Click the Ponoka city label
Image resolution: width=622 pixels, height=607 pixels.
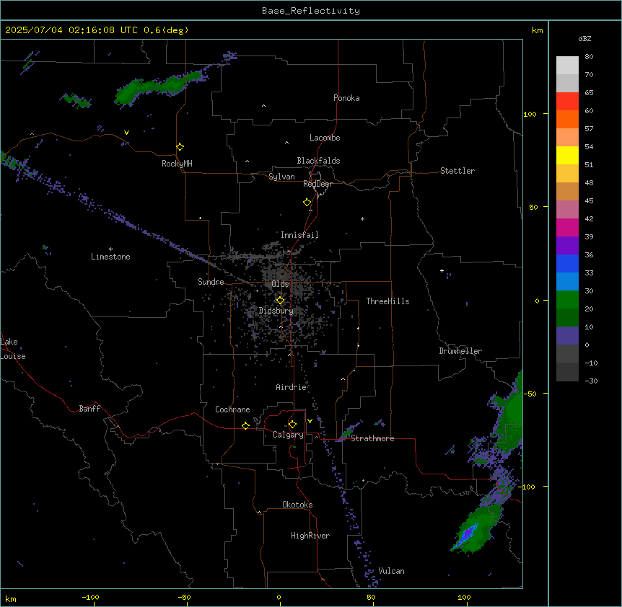tap(346, 98)
